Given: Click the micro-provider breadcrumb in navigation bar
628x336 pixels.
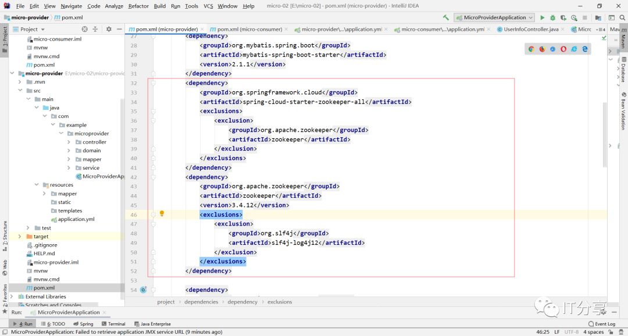Looking at the screenshot, I should tap(26, 17).
